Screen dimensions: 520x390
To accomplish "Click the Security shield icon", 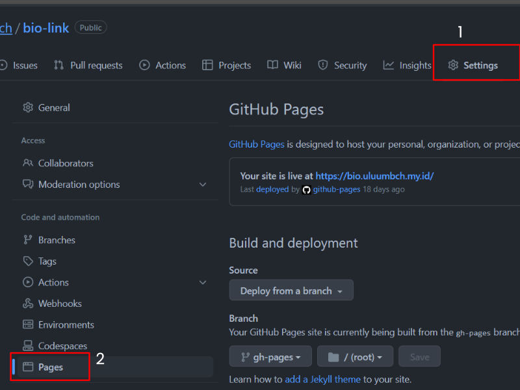I will [x=322, y=65].
